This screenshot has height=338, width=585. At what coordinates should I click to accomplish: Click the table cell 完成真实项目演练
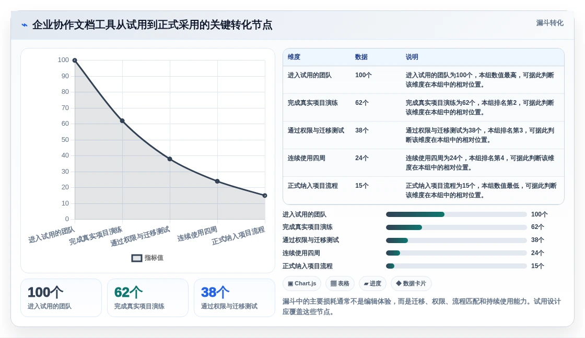coord(313,103)
